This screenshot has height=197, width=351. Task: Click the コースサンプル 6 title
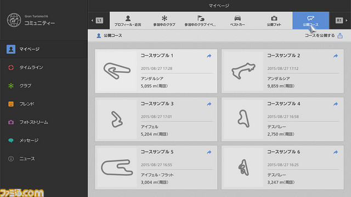tap(284, 152)
